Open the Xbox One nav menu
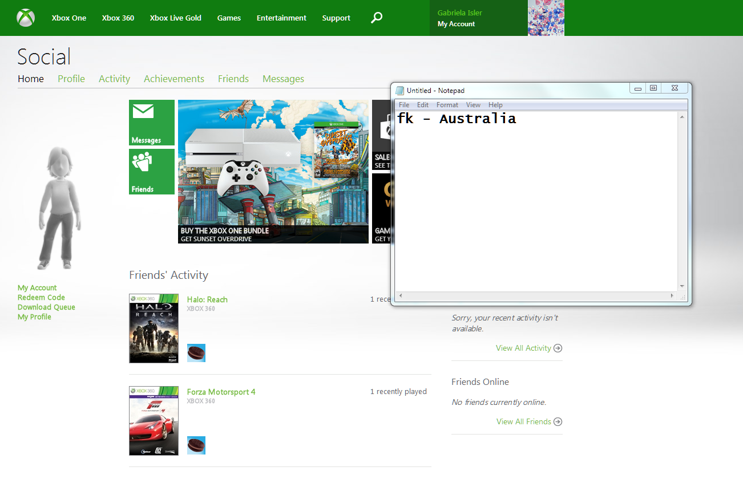 coord(69,18)
